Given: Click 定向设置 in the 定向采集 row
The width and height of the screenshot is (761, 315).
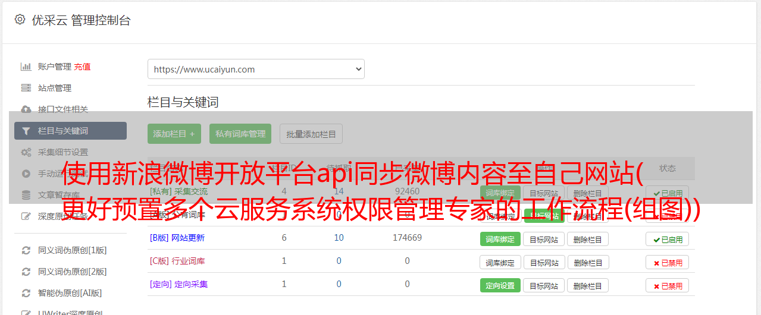Looking at the screenshot, I should 500,285.
